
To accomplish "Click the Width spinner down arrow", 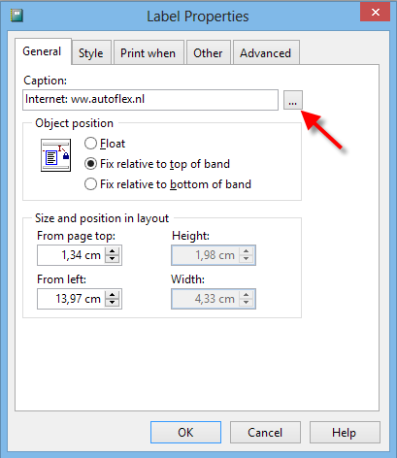I will 247,303.
